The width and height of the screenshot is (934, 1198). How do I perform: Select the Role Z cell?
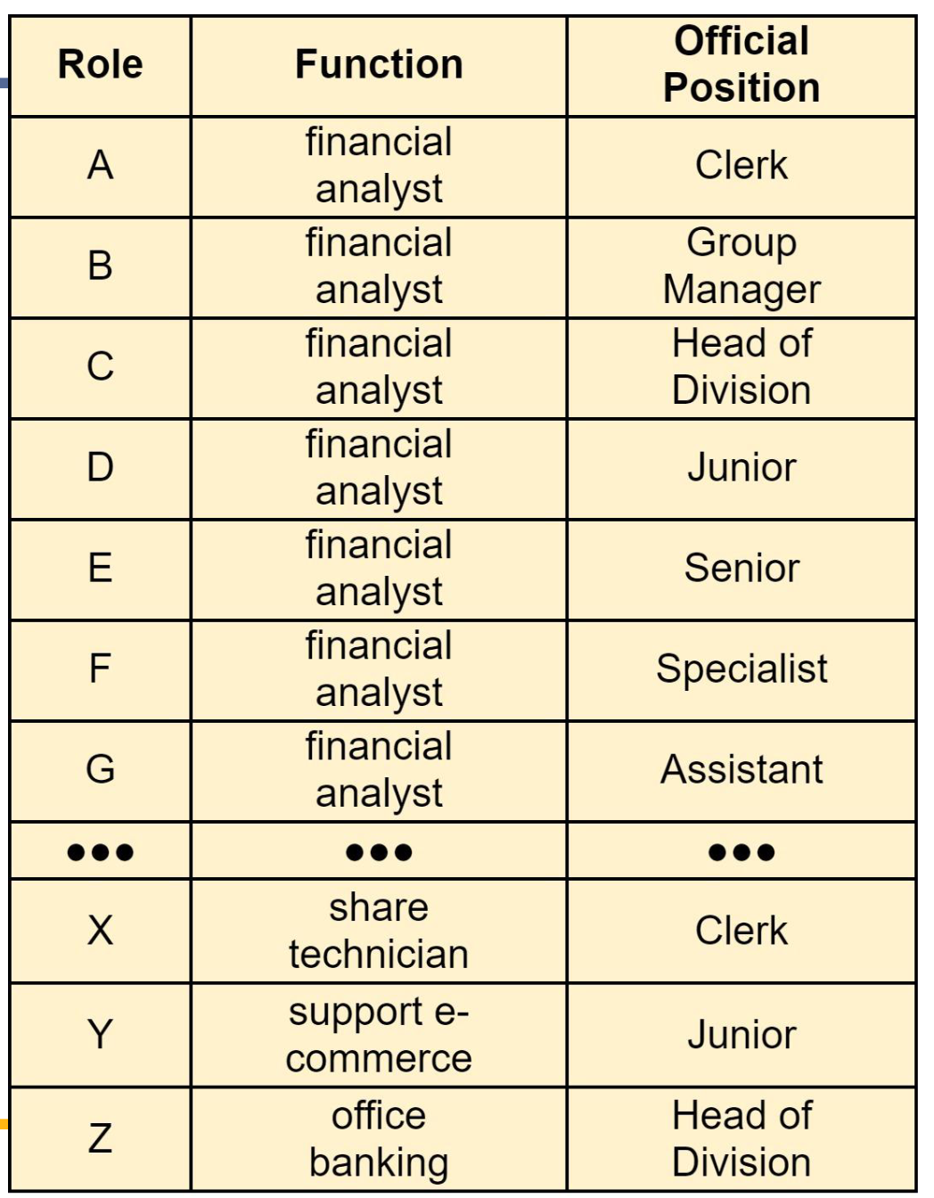point(100,1138)
